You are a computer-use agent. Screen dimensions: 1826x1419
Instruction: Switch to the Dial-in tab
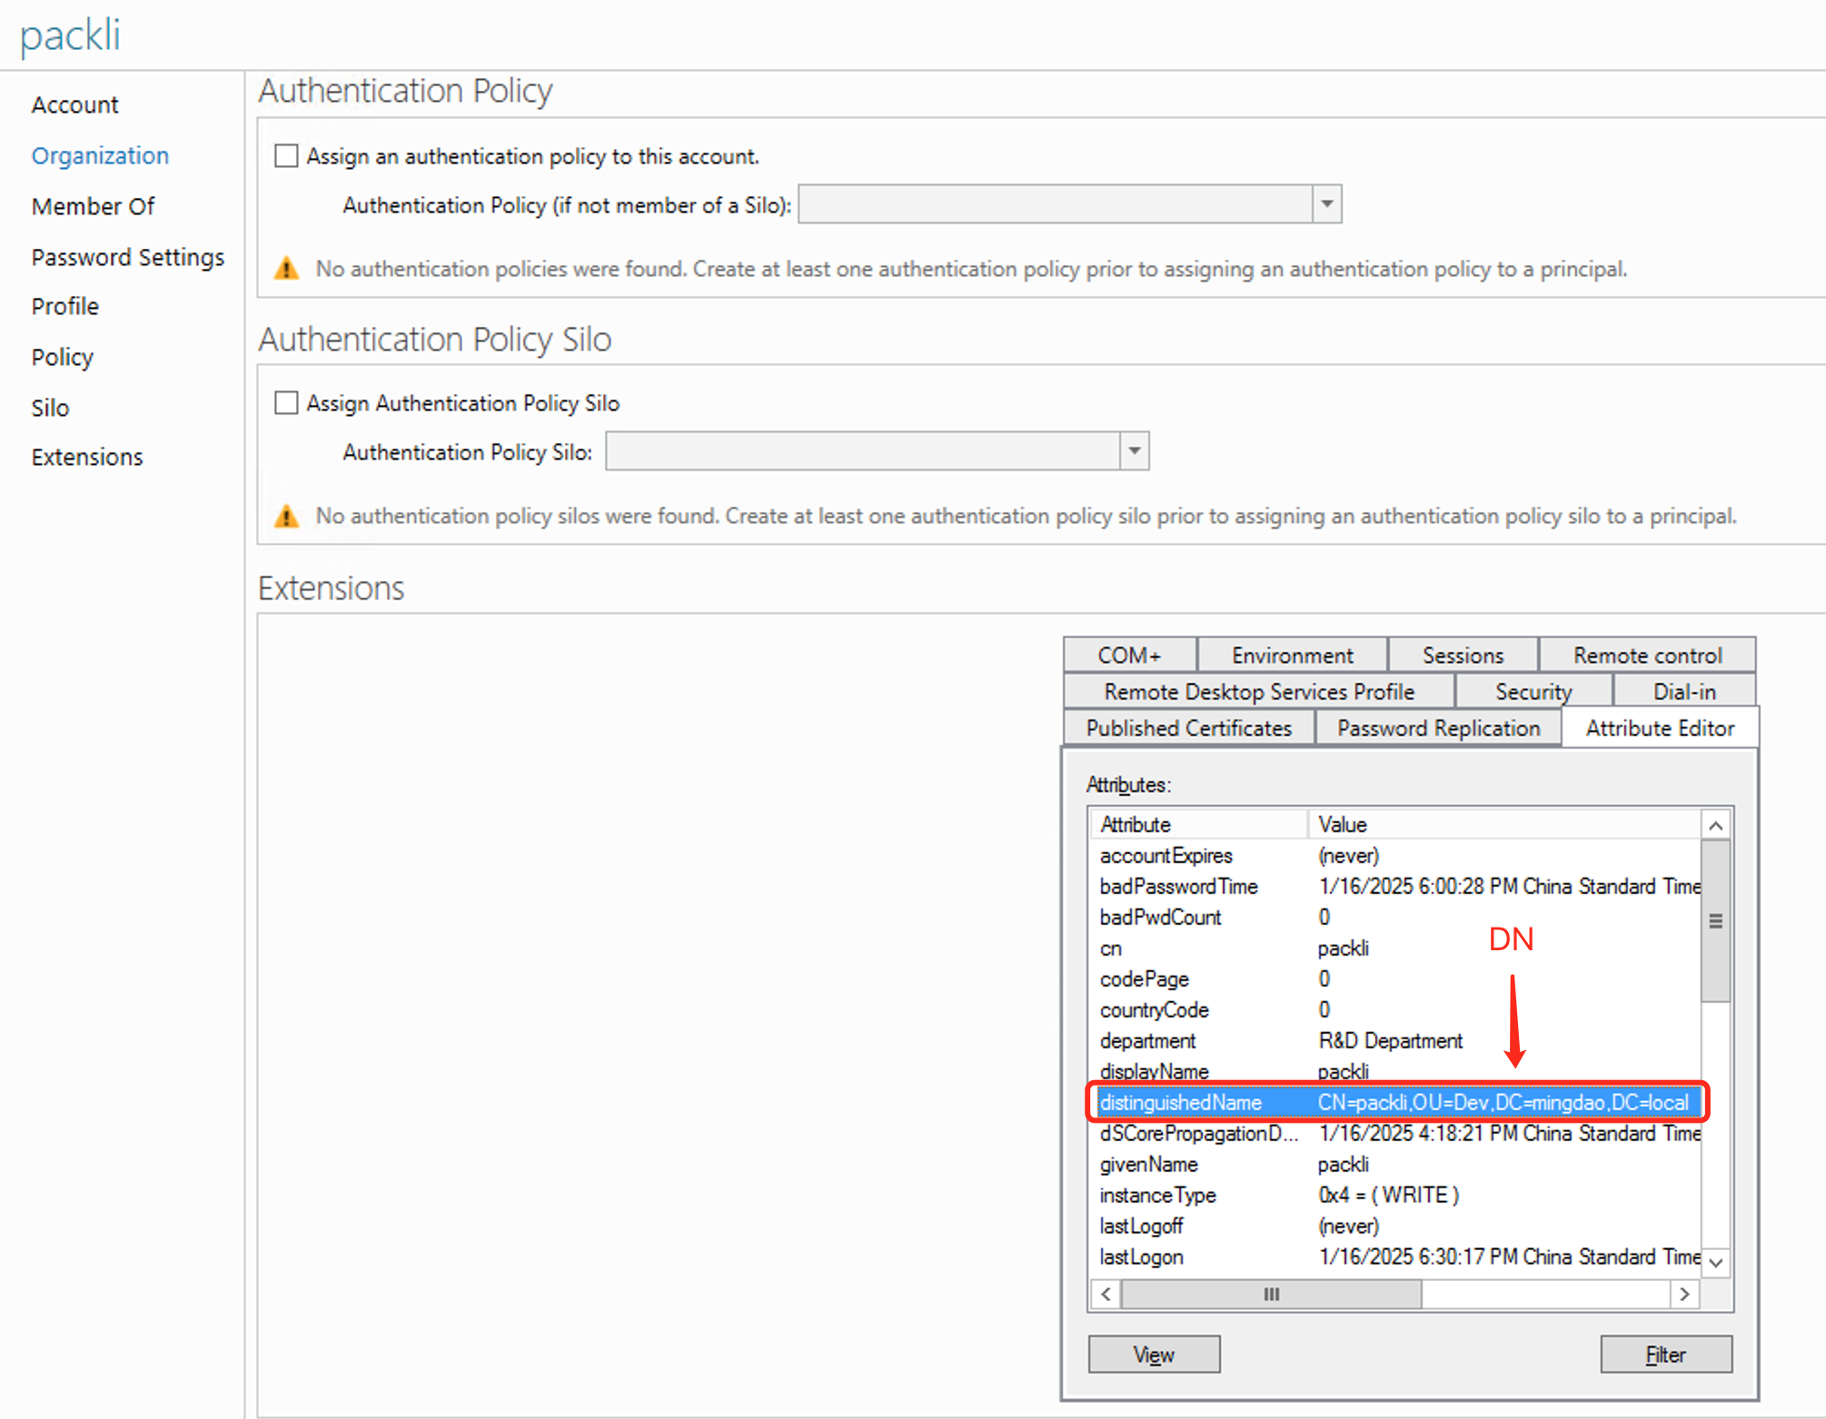pos(1684,691)
